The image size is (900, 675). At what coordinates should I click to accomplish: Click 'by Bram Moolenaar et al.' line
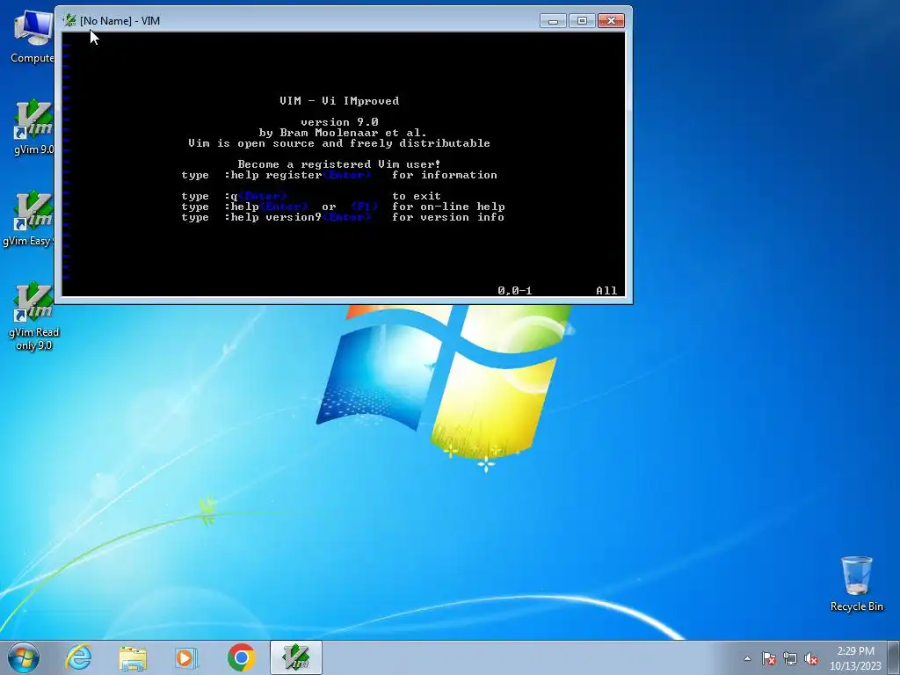[x=343, y=133]
